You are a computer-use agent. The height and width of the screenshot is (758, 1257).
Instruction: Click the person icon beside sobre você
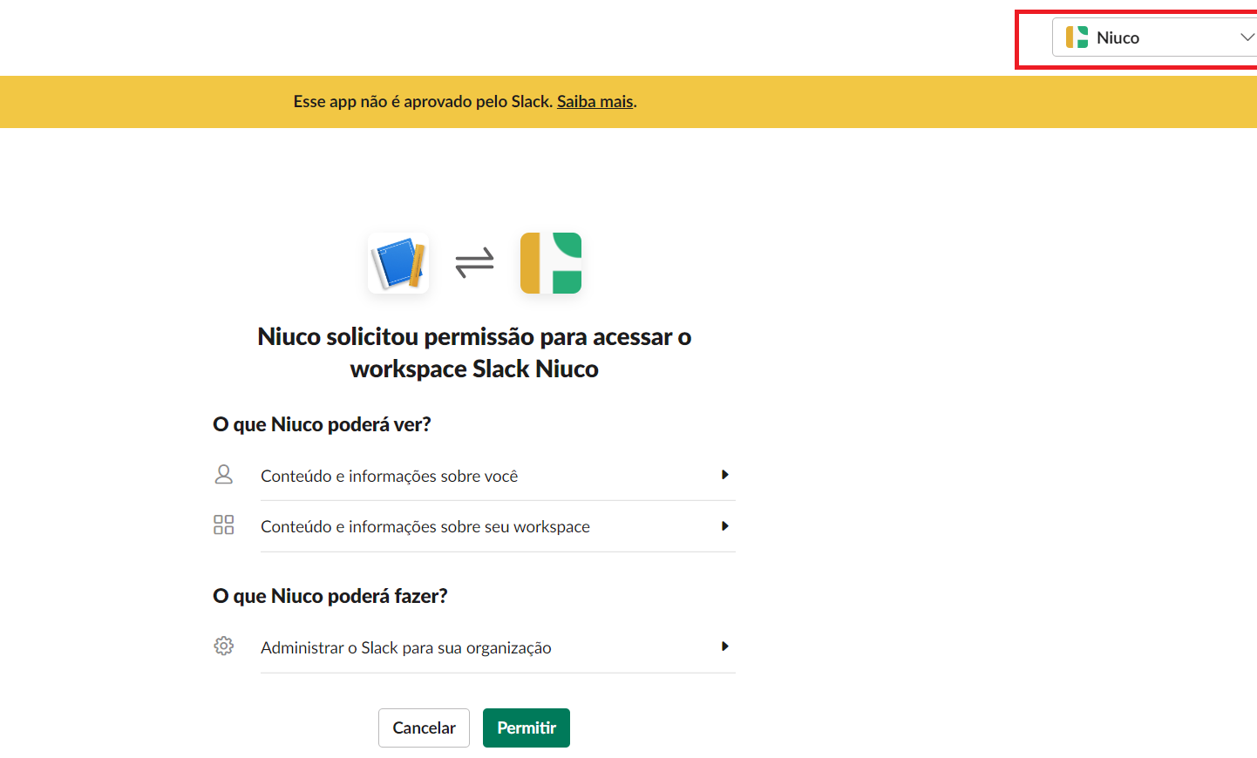(224, 474)
